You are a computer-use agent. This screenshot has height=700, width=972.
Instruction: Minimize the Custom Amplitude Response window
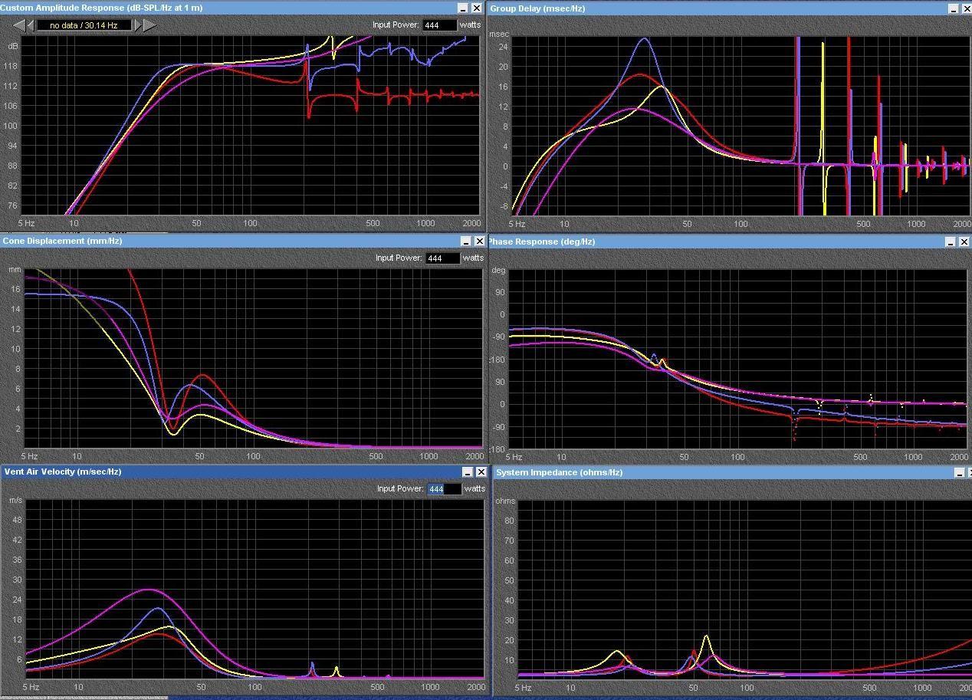pos(463,8)
